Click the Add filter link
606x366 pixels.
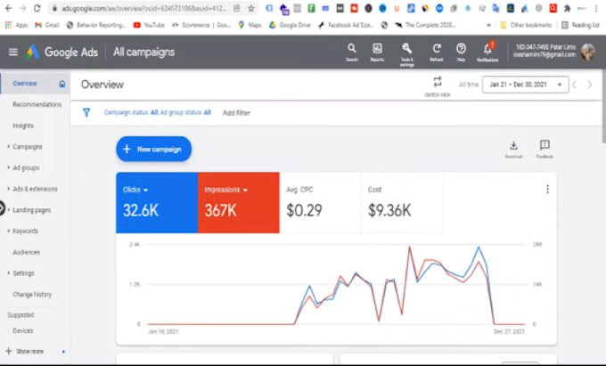(x=236, y=113)
